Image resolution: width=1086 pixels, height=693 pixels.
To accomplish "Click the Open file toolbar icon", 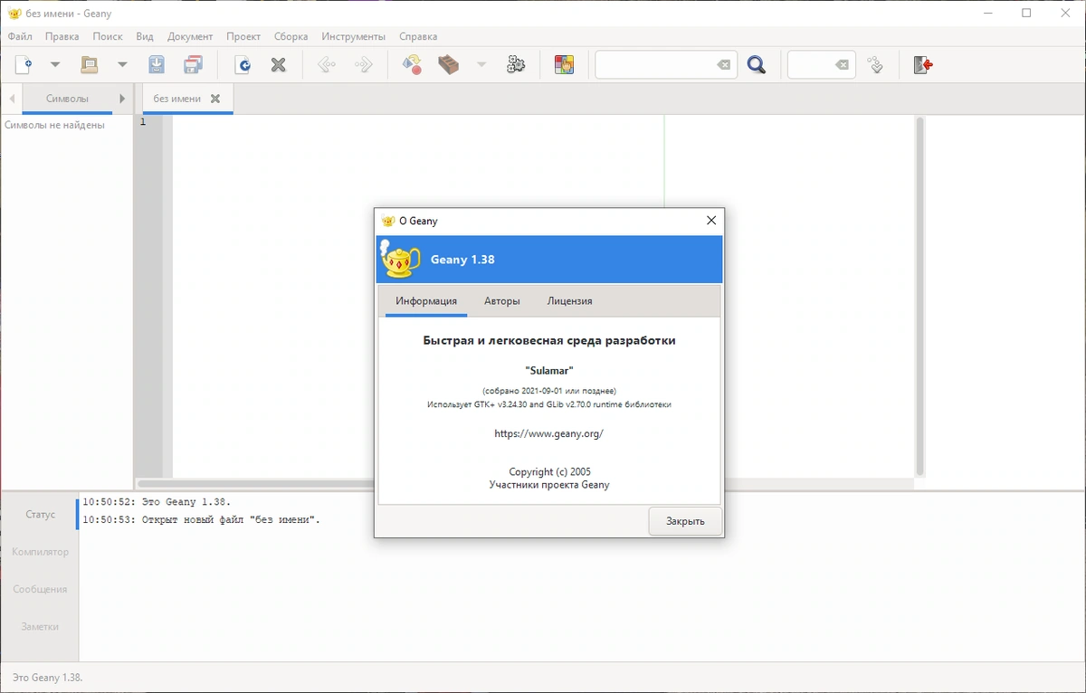I will [x=89, y=65].
